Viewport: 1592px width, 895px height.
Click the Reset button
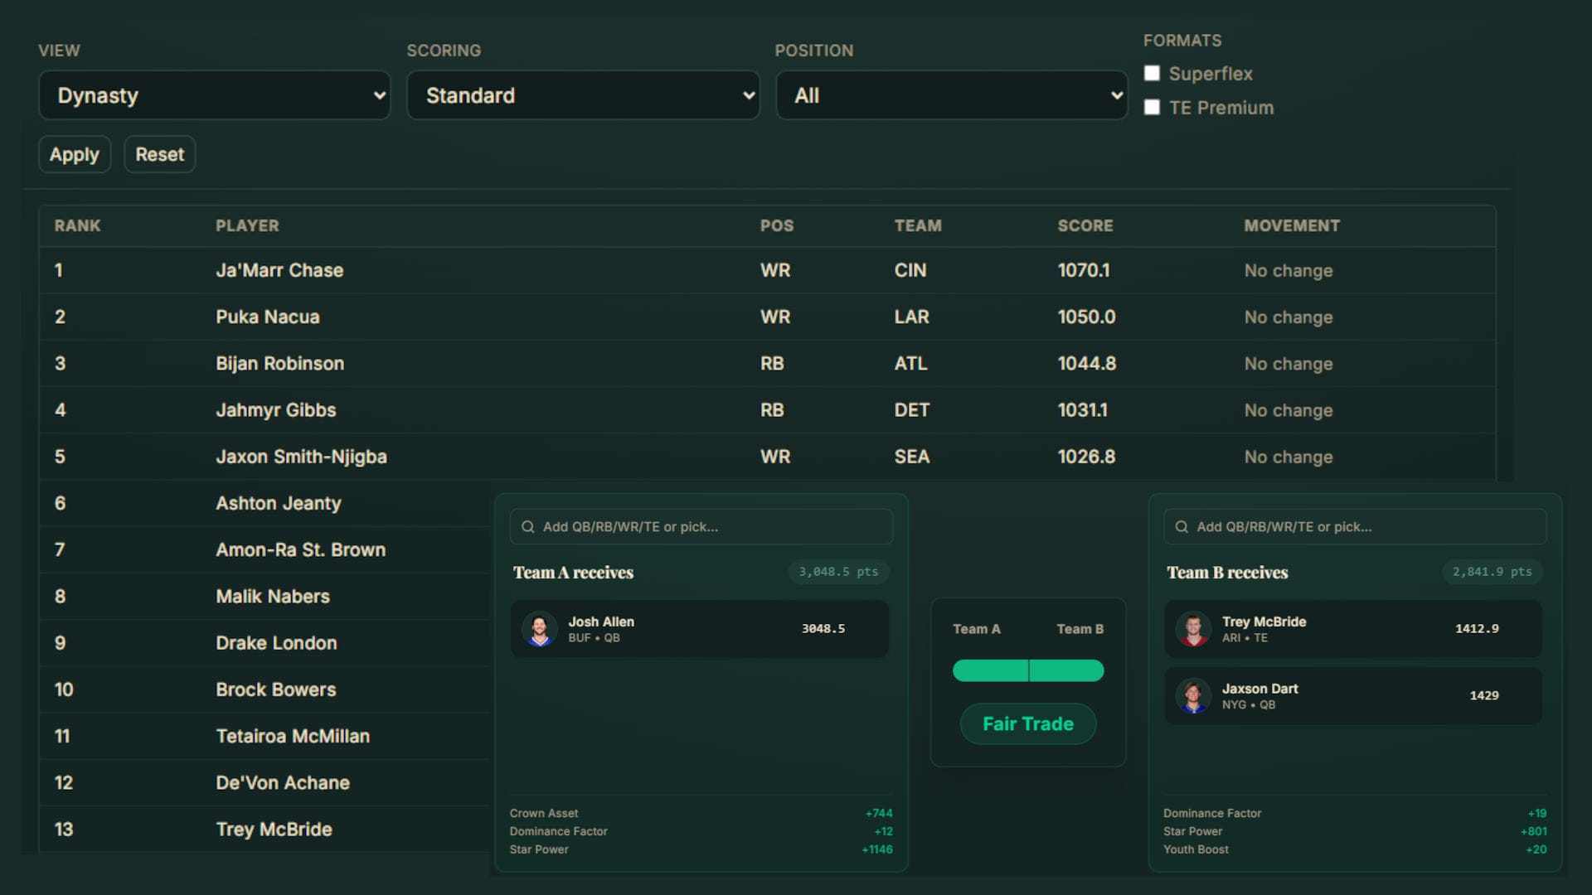159,154
